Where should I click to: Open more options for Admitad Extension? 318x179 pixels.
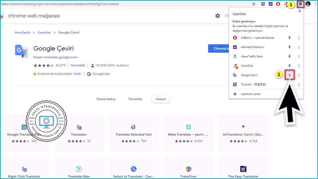299,47
